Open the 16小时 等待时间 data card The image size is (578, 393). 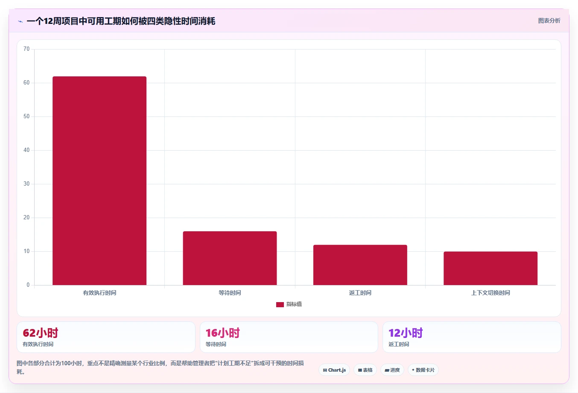tap(289, 337)
